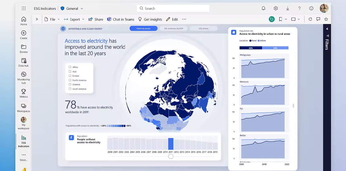Screen dimensions: 346x171
Task: Open settings gear
Action: pyautogui.click(x=276, y=8)
